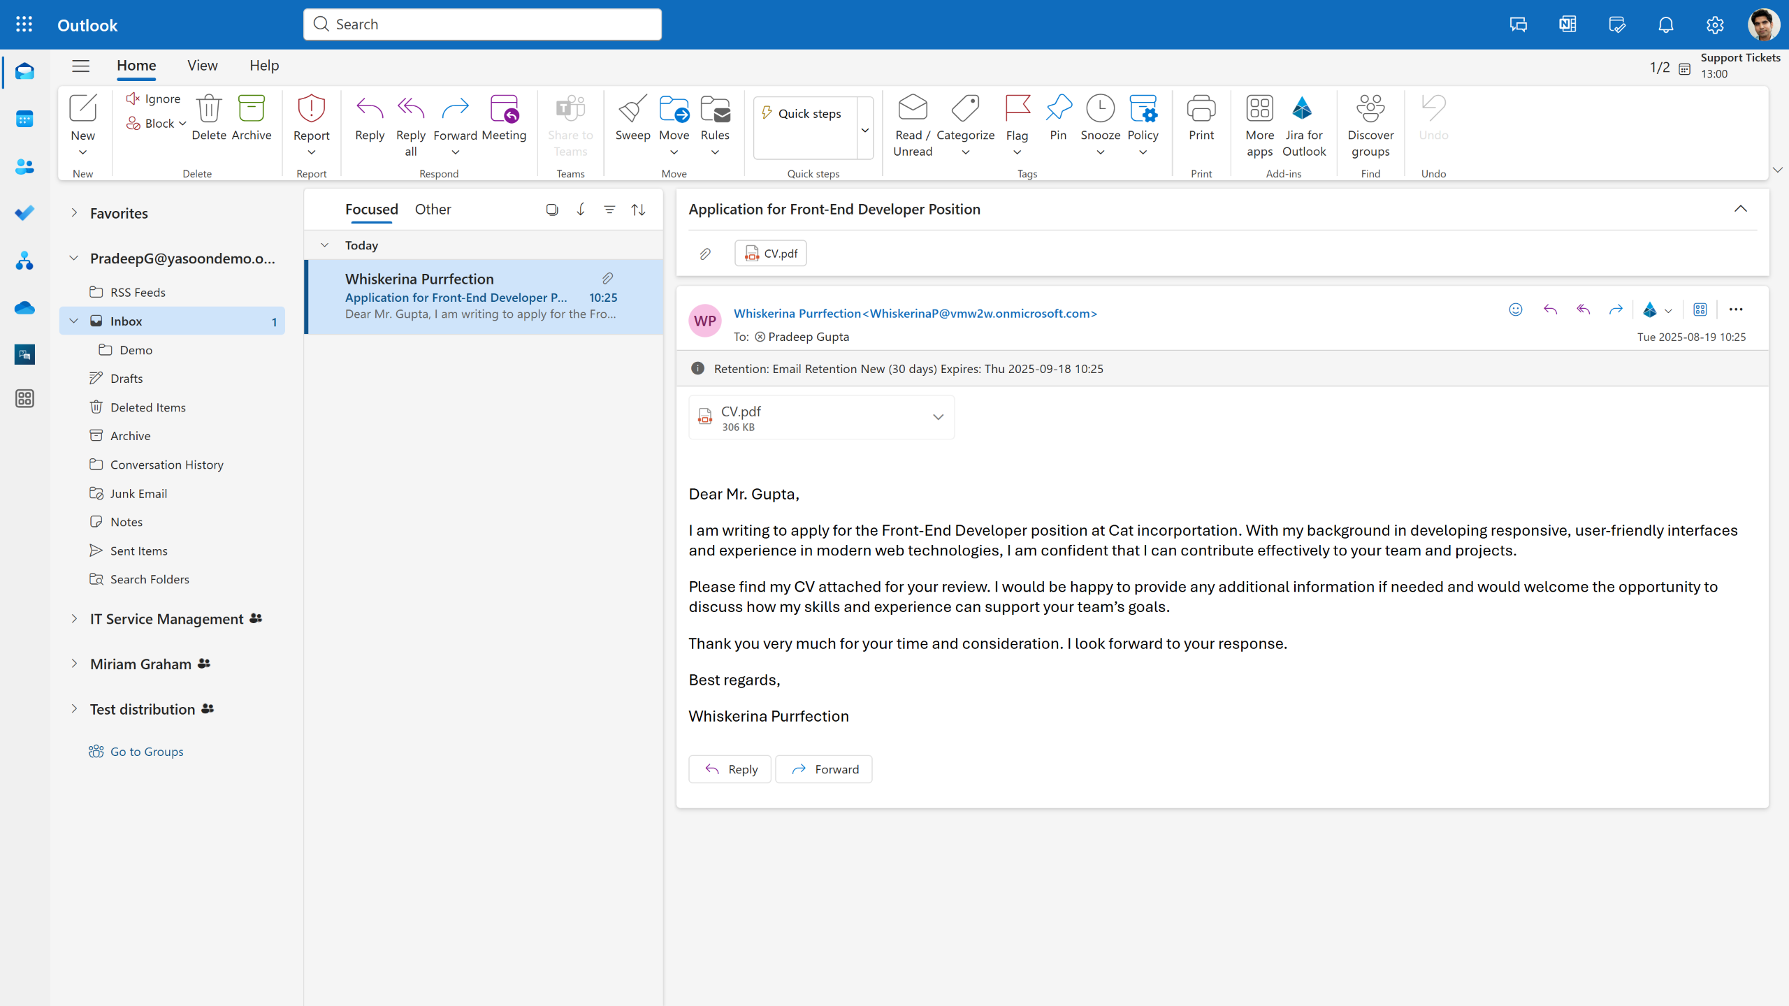This screenshot has width=1789, height=1006.
Task: Open the Go to Groups link
Action: click(x=146, y=752)
